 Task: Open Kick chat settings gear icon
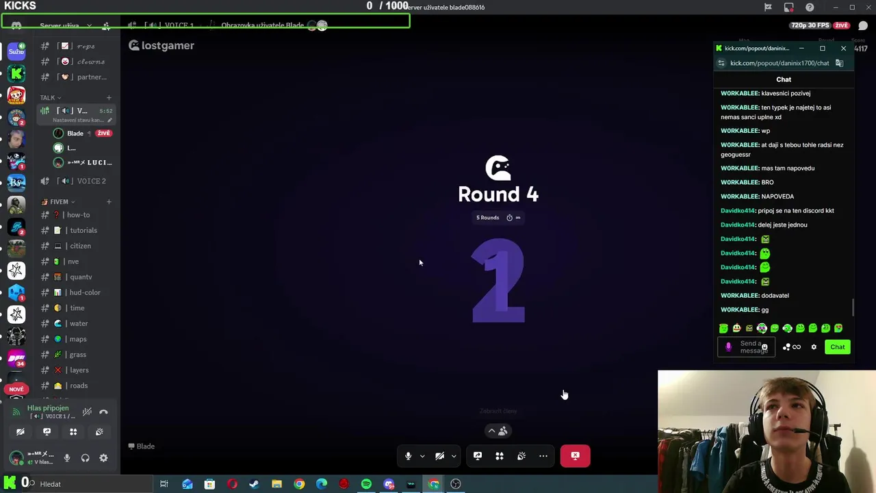coord(814,347)
